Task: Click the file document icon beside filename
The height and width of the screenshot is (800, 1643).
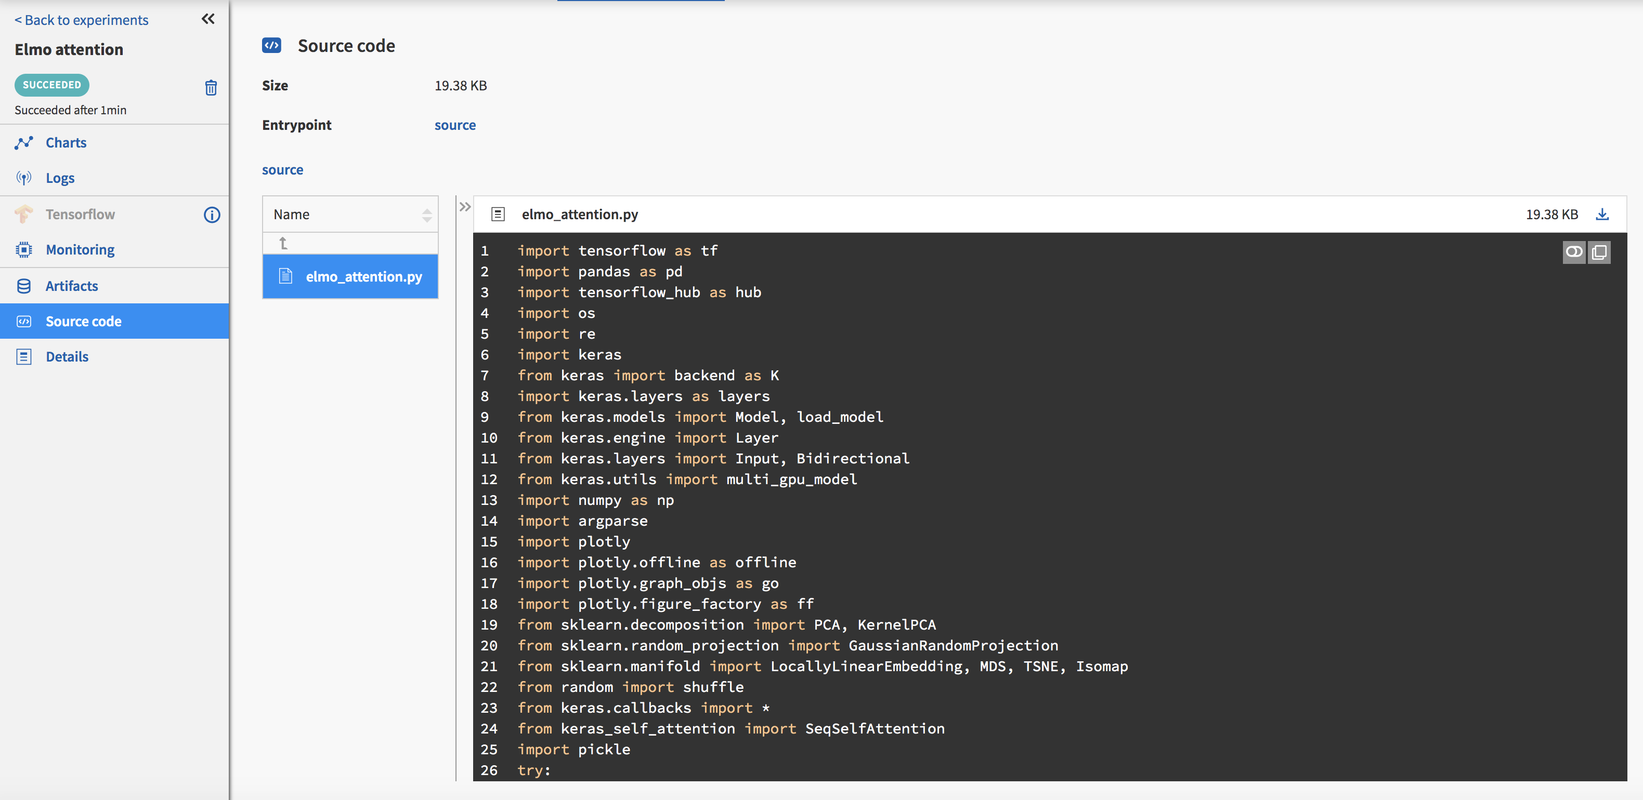Action: (498, 214)
